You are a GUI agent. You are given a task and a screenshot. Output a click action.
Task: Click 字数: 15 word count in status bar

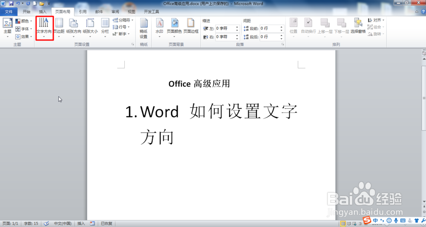point(31,224)
